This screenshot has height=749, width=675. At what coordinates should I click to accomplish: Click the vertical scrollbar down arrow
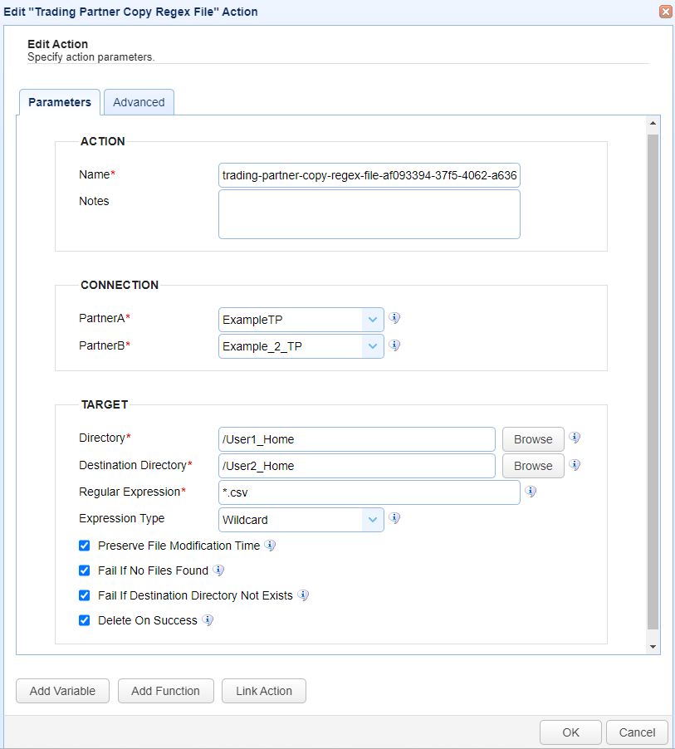[x=653, y=646]
